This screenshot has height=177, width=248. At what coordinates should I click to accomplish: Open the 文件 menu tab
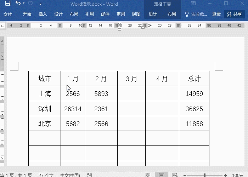tap(7, 14)
